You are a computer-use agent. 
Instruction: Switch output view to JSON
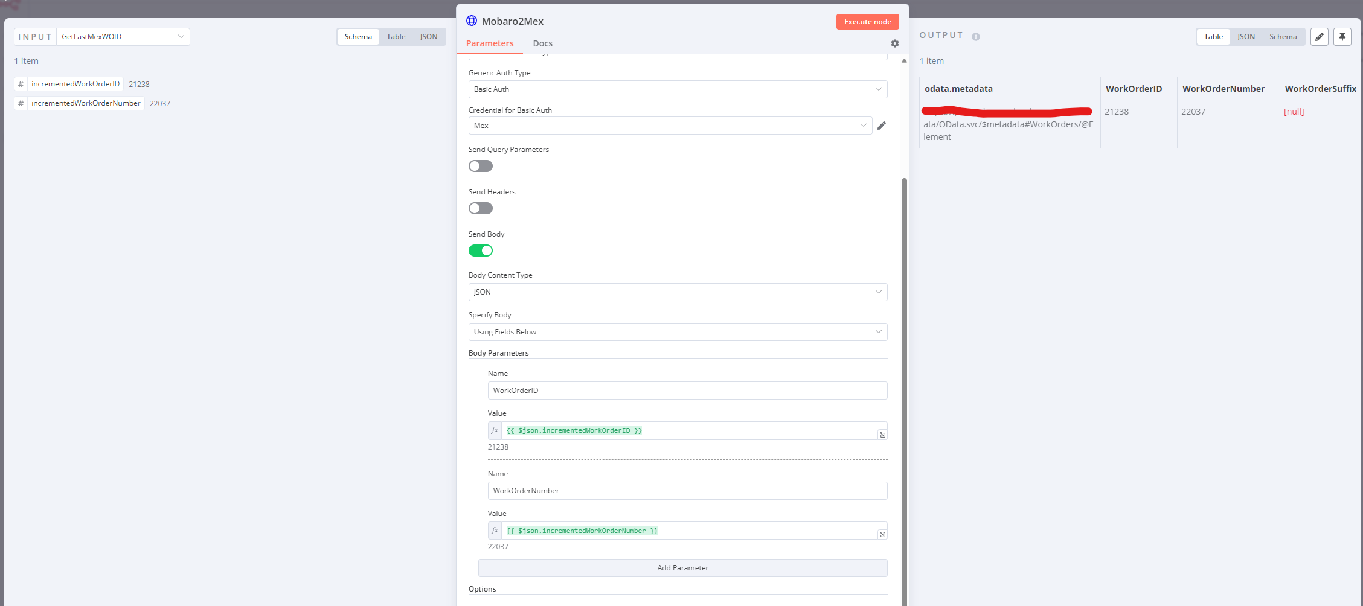coord(1245,37)
